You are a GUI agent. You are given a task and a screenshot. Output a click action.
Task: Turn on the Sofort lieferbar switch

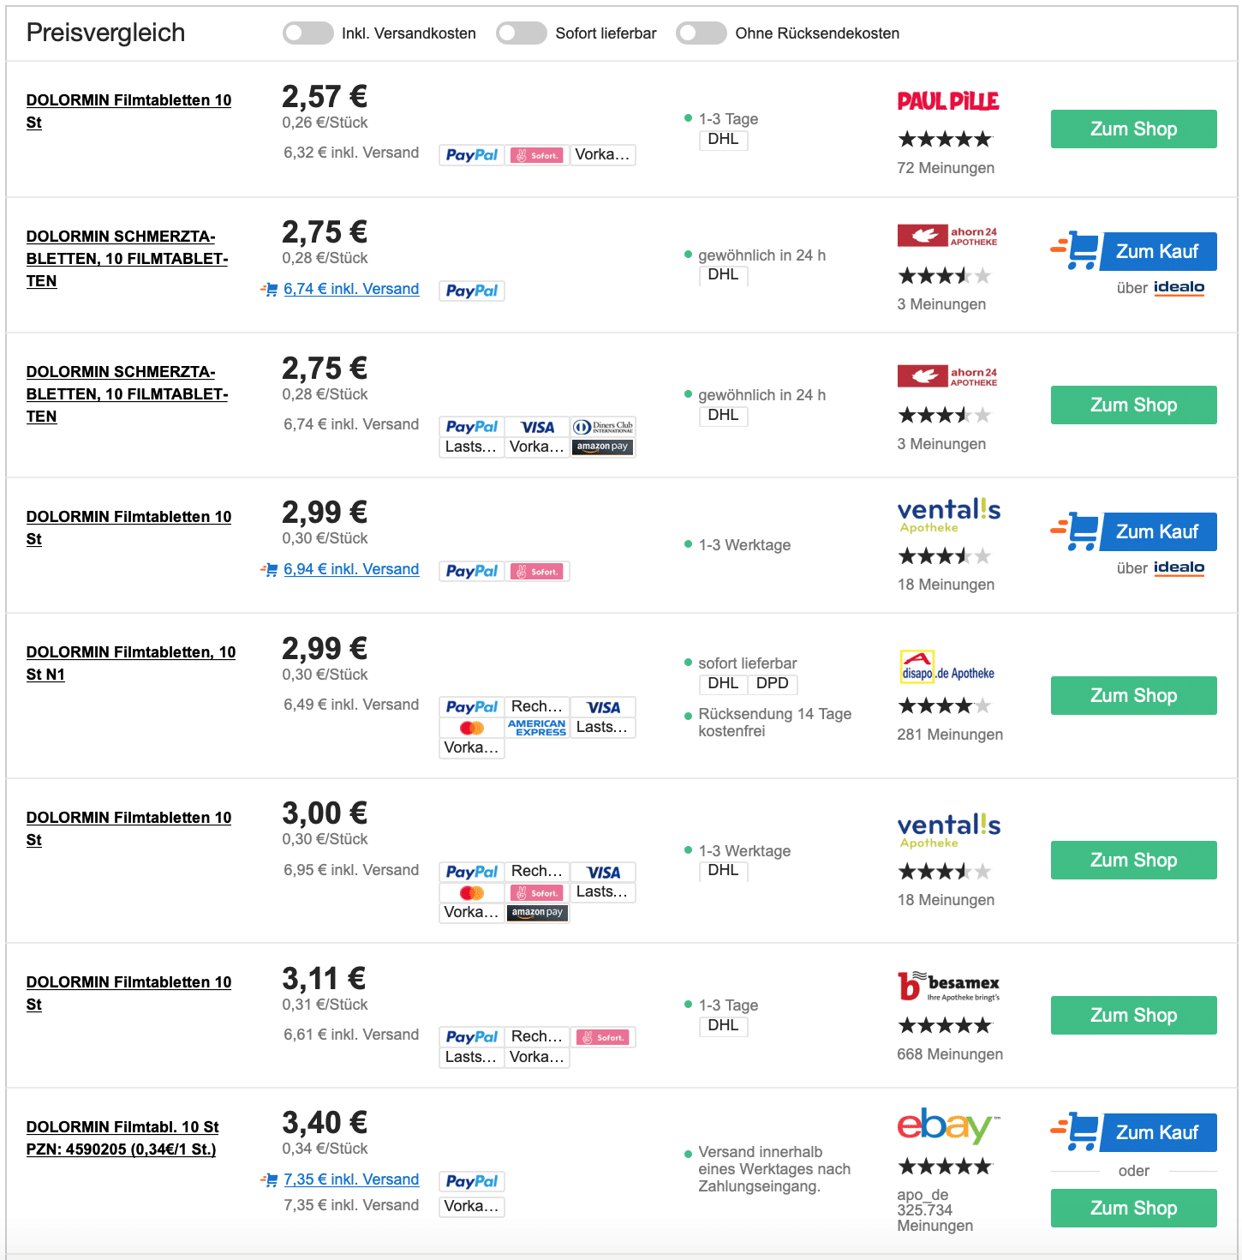click(x=521, y=33)
